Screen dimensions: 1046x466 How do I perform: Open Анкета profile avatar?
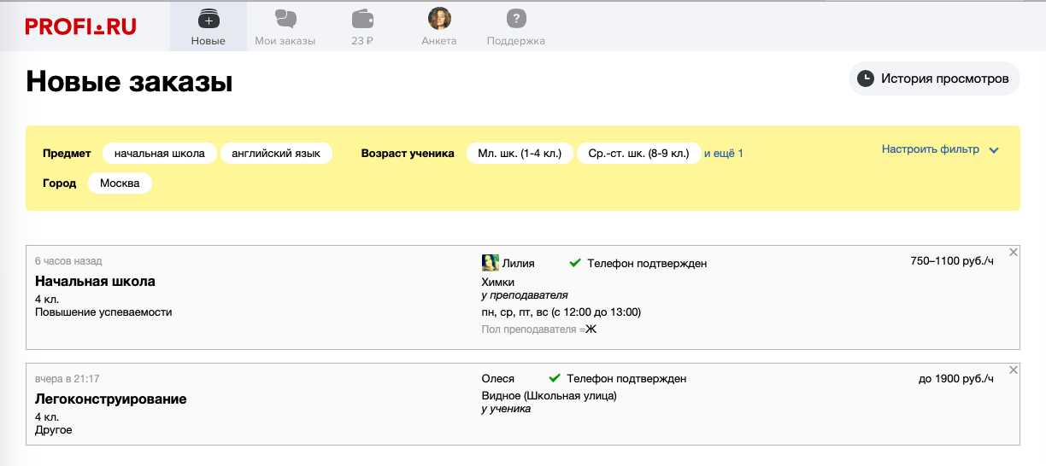[439, 18]
